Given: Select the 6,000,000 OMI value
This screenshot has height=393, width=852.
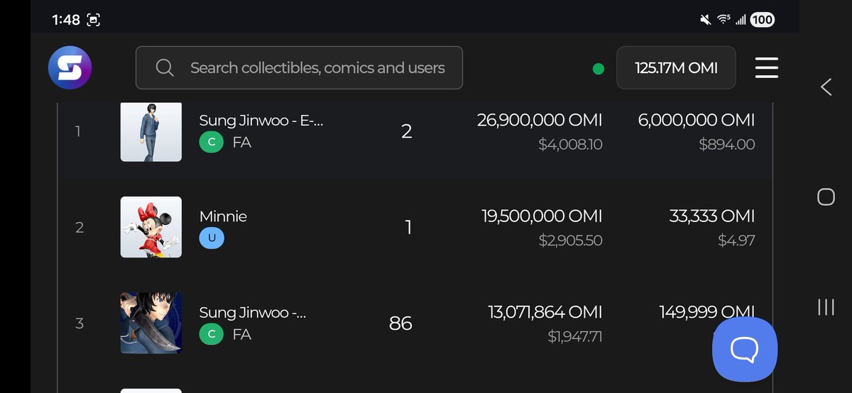Looking at the screenshot, I should tap(697, 120).
